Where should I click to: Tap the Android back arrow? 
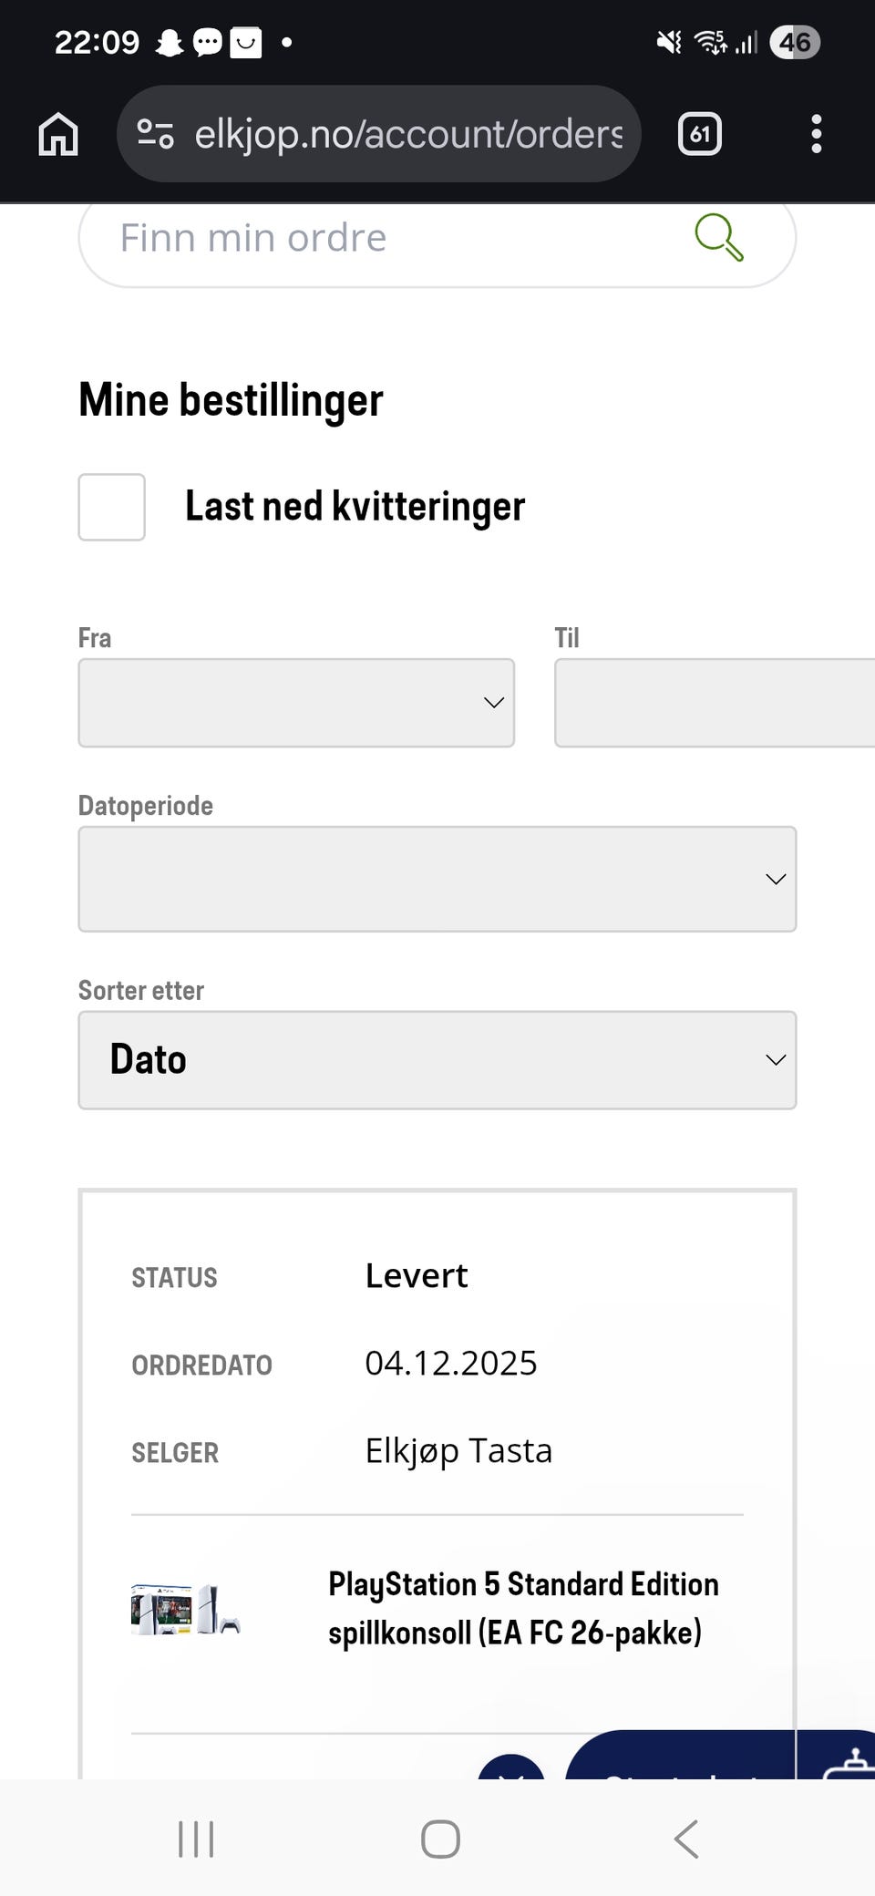[x=686, y=1839]
